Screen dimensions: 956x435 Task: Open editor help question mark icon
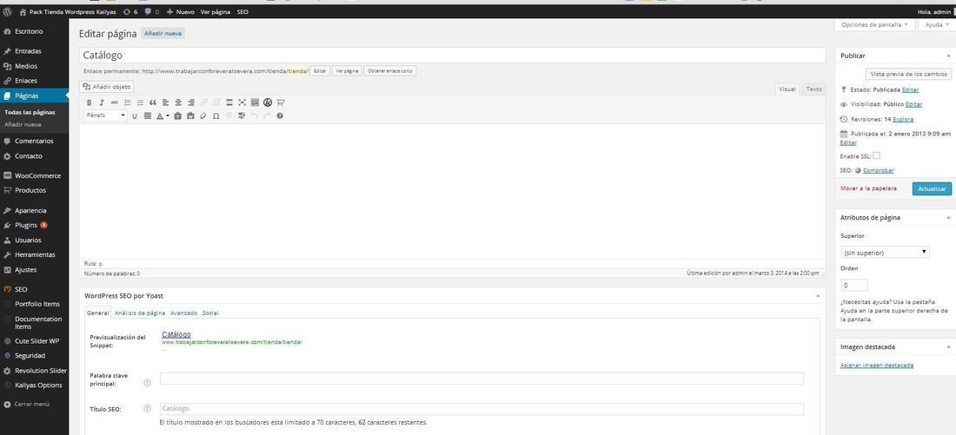coord(280,115)
